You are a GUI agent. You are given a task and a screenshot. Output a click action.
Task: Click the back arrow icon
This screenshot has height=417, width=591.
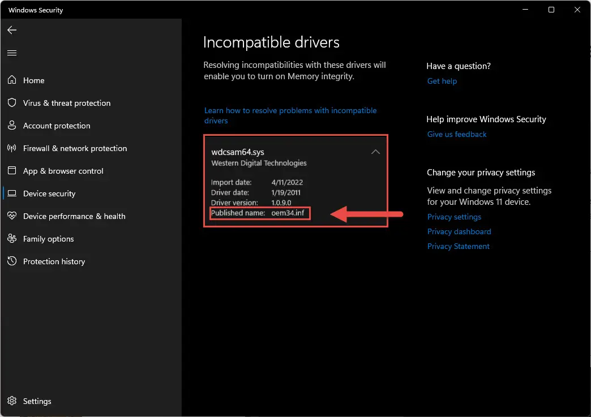tap(12, 30)
